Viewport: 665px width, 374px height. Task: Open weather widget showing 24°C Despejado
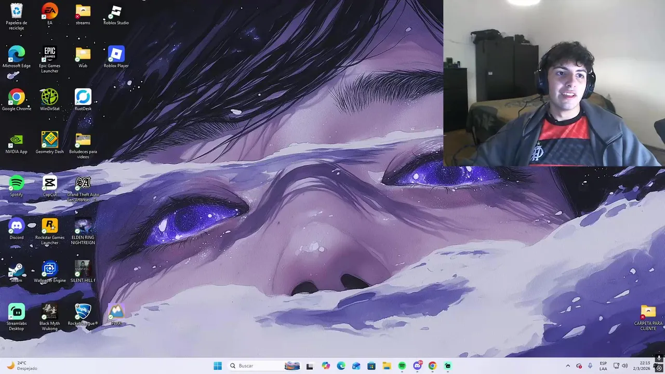[x=21, y=366]
